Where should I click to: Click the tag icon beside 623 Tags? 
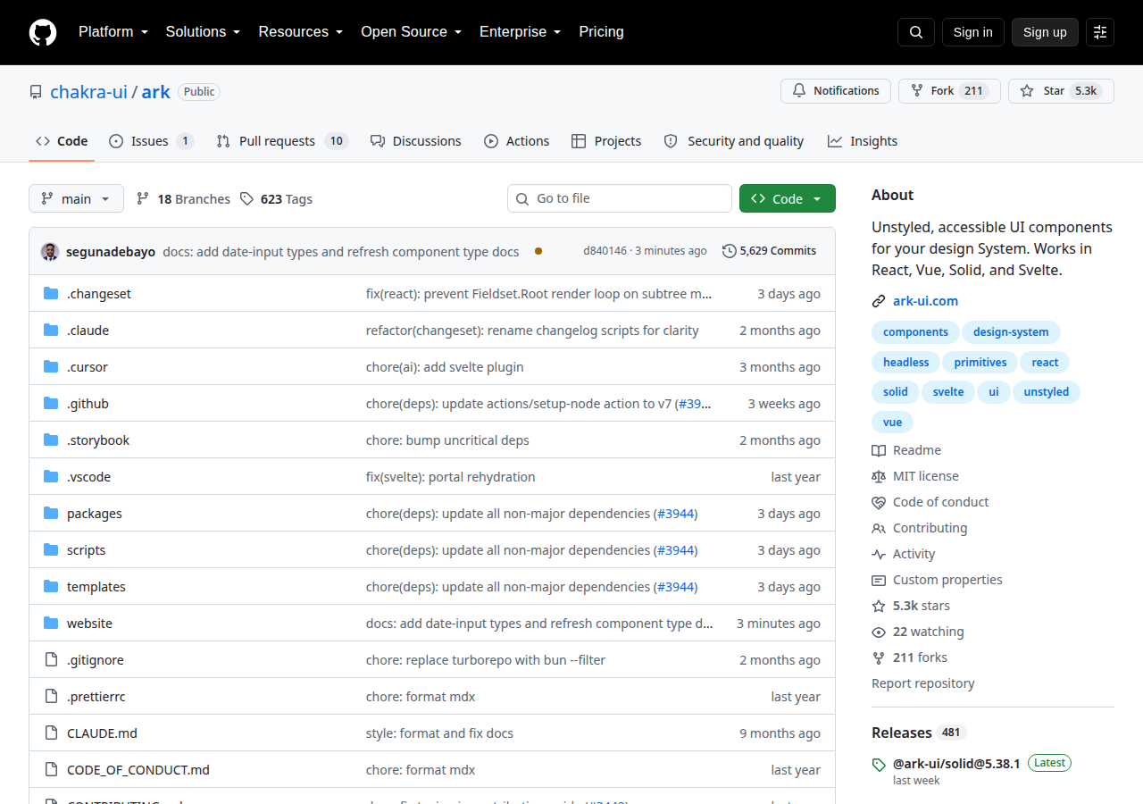point(247,198)
